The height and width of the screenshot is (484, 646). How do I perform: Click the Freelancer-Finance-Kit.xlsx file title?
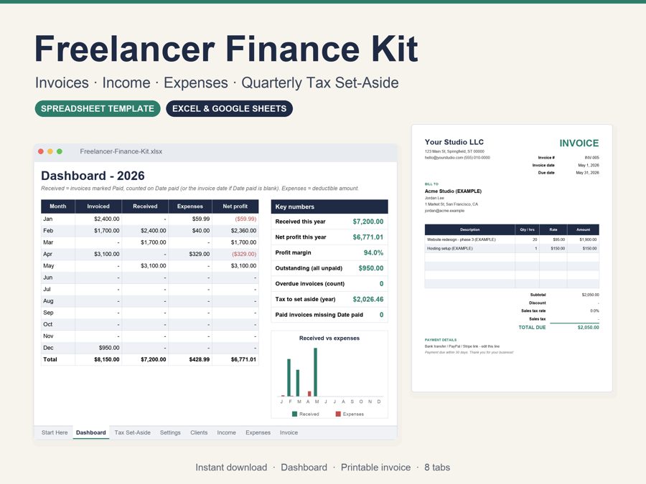click(121, 151)
